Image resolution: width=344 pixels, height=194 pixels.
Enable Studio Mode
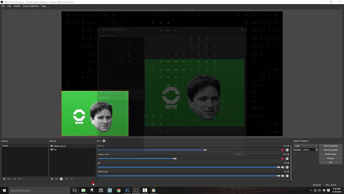point(330,154)
